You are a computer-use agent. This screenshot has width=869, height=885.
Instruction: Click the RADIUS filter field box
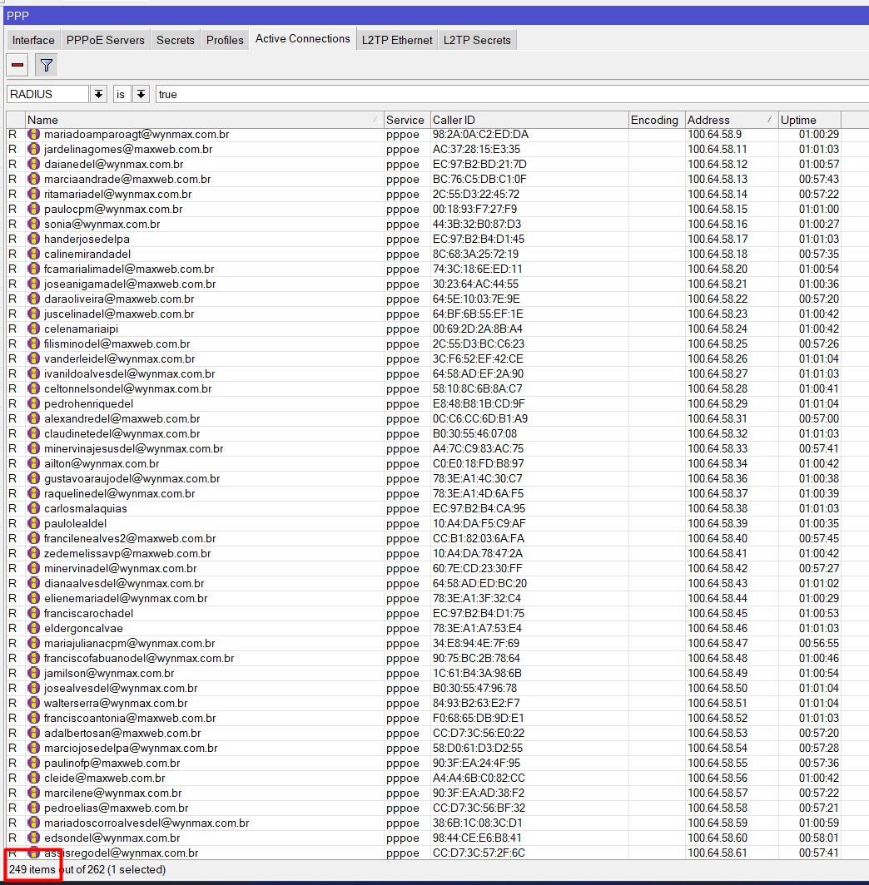coord(48,94)
